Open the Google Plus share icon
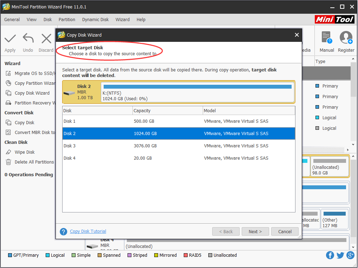 point(350,255)
